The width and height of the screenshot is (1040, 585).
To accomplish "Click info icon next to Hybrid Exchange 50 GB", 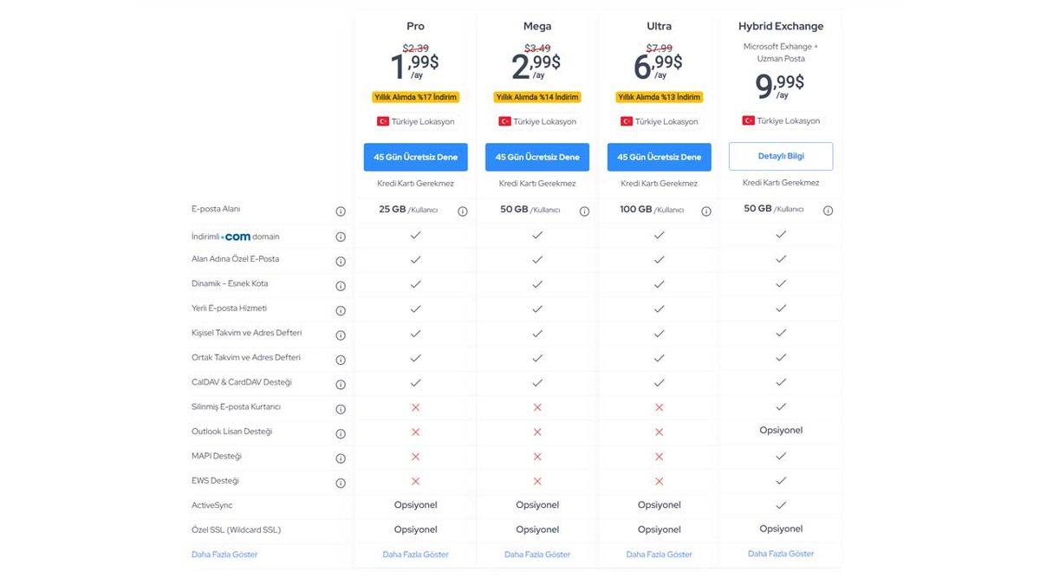I will (828, 211).
